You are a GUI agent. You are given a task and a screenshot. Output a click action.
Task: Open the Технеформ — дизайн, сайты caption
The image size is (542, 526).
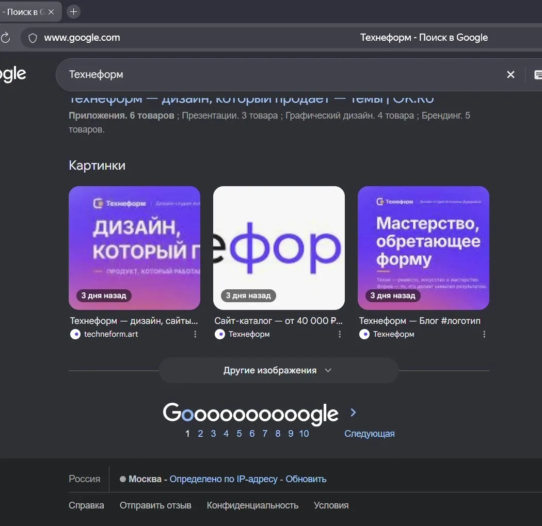134,321
